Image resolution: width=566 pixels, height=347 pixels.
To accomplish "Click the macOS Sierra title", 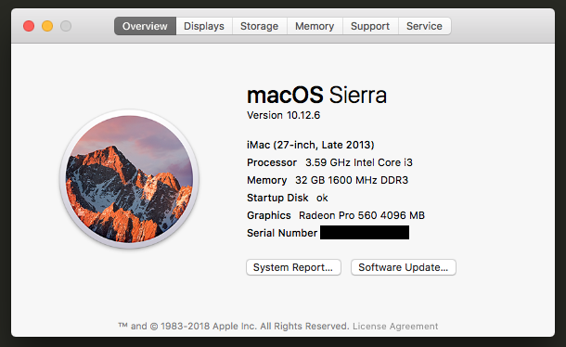I will click(316, 95).
